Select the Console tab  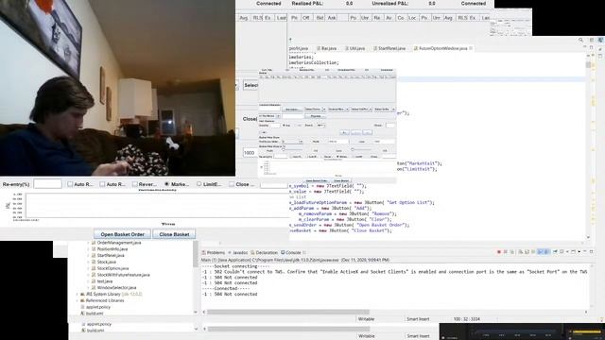coord(290,252)
